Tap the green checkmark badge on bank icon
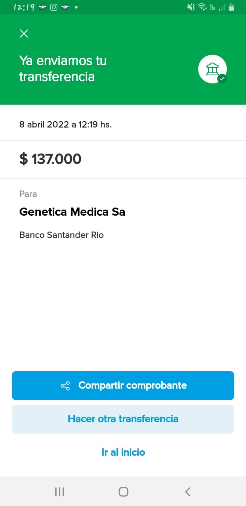The width and height of the screenshot is (246, 506). (x=222, y=79)
